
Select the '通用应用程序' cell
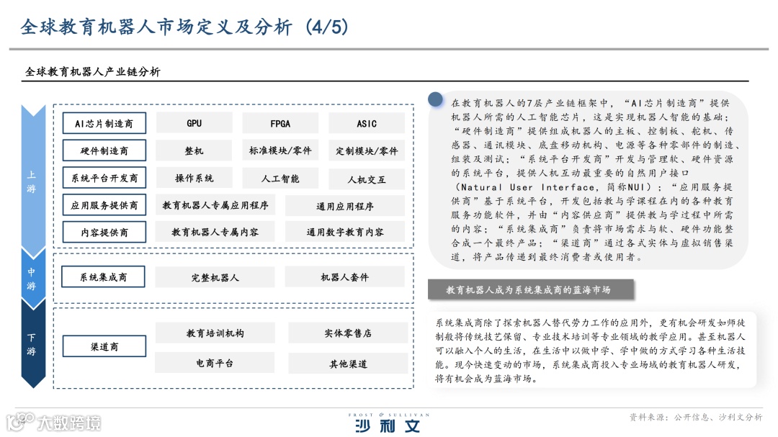[345, 205]
